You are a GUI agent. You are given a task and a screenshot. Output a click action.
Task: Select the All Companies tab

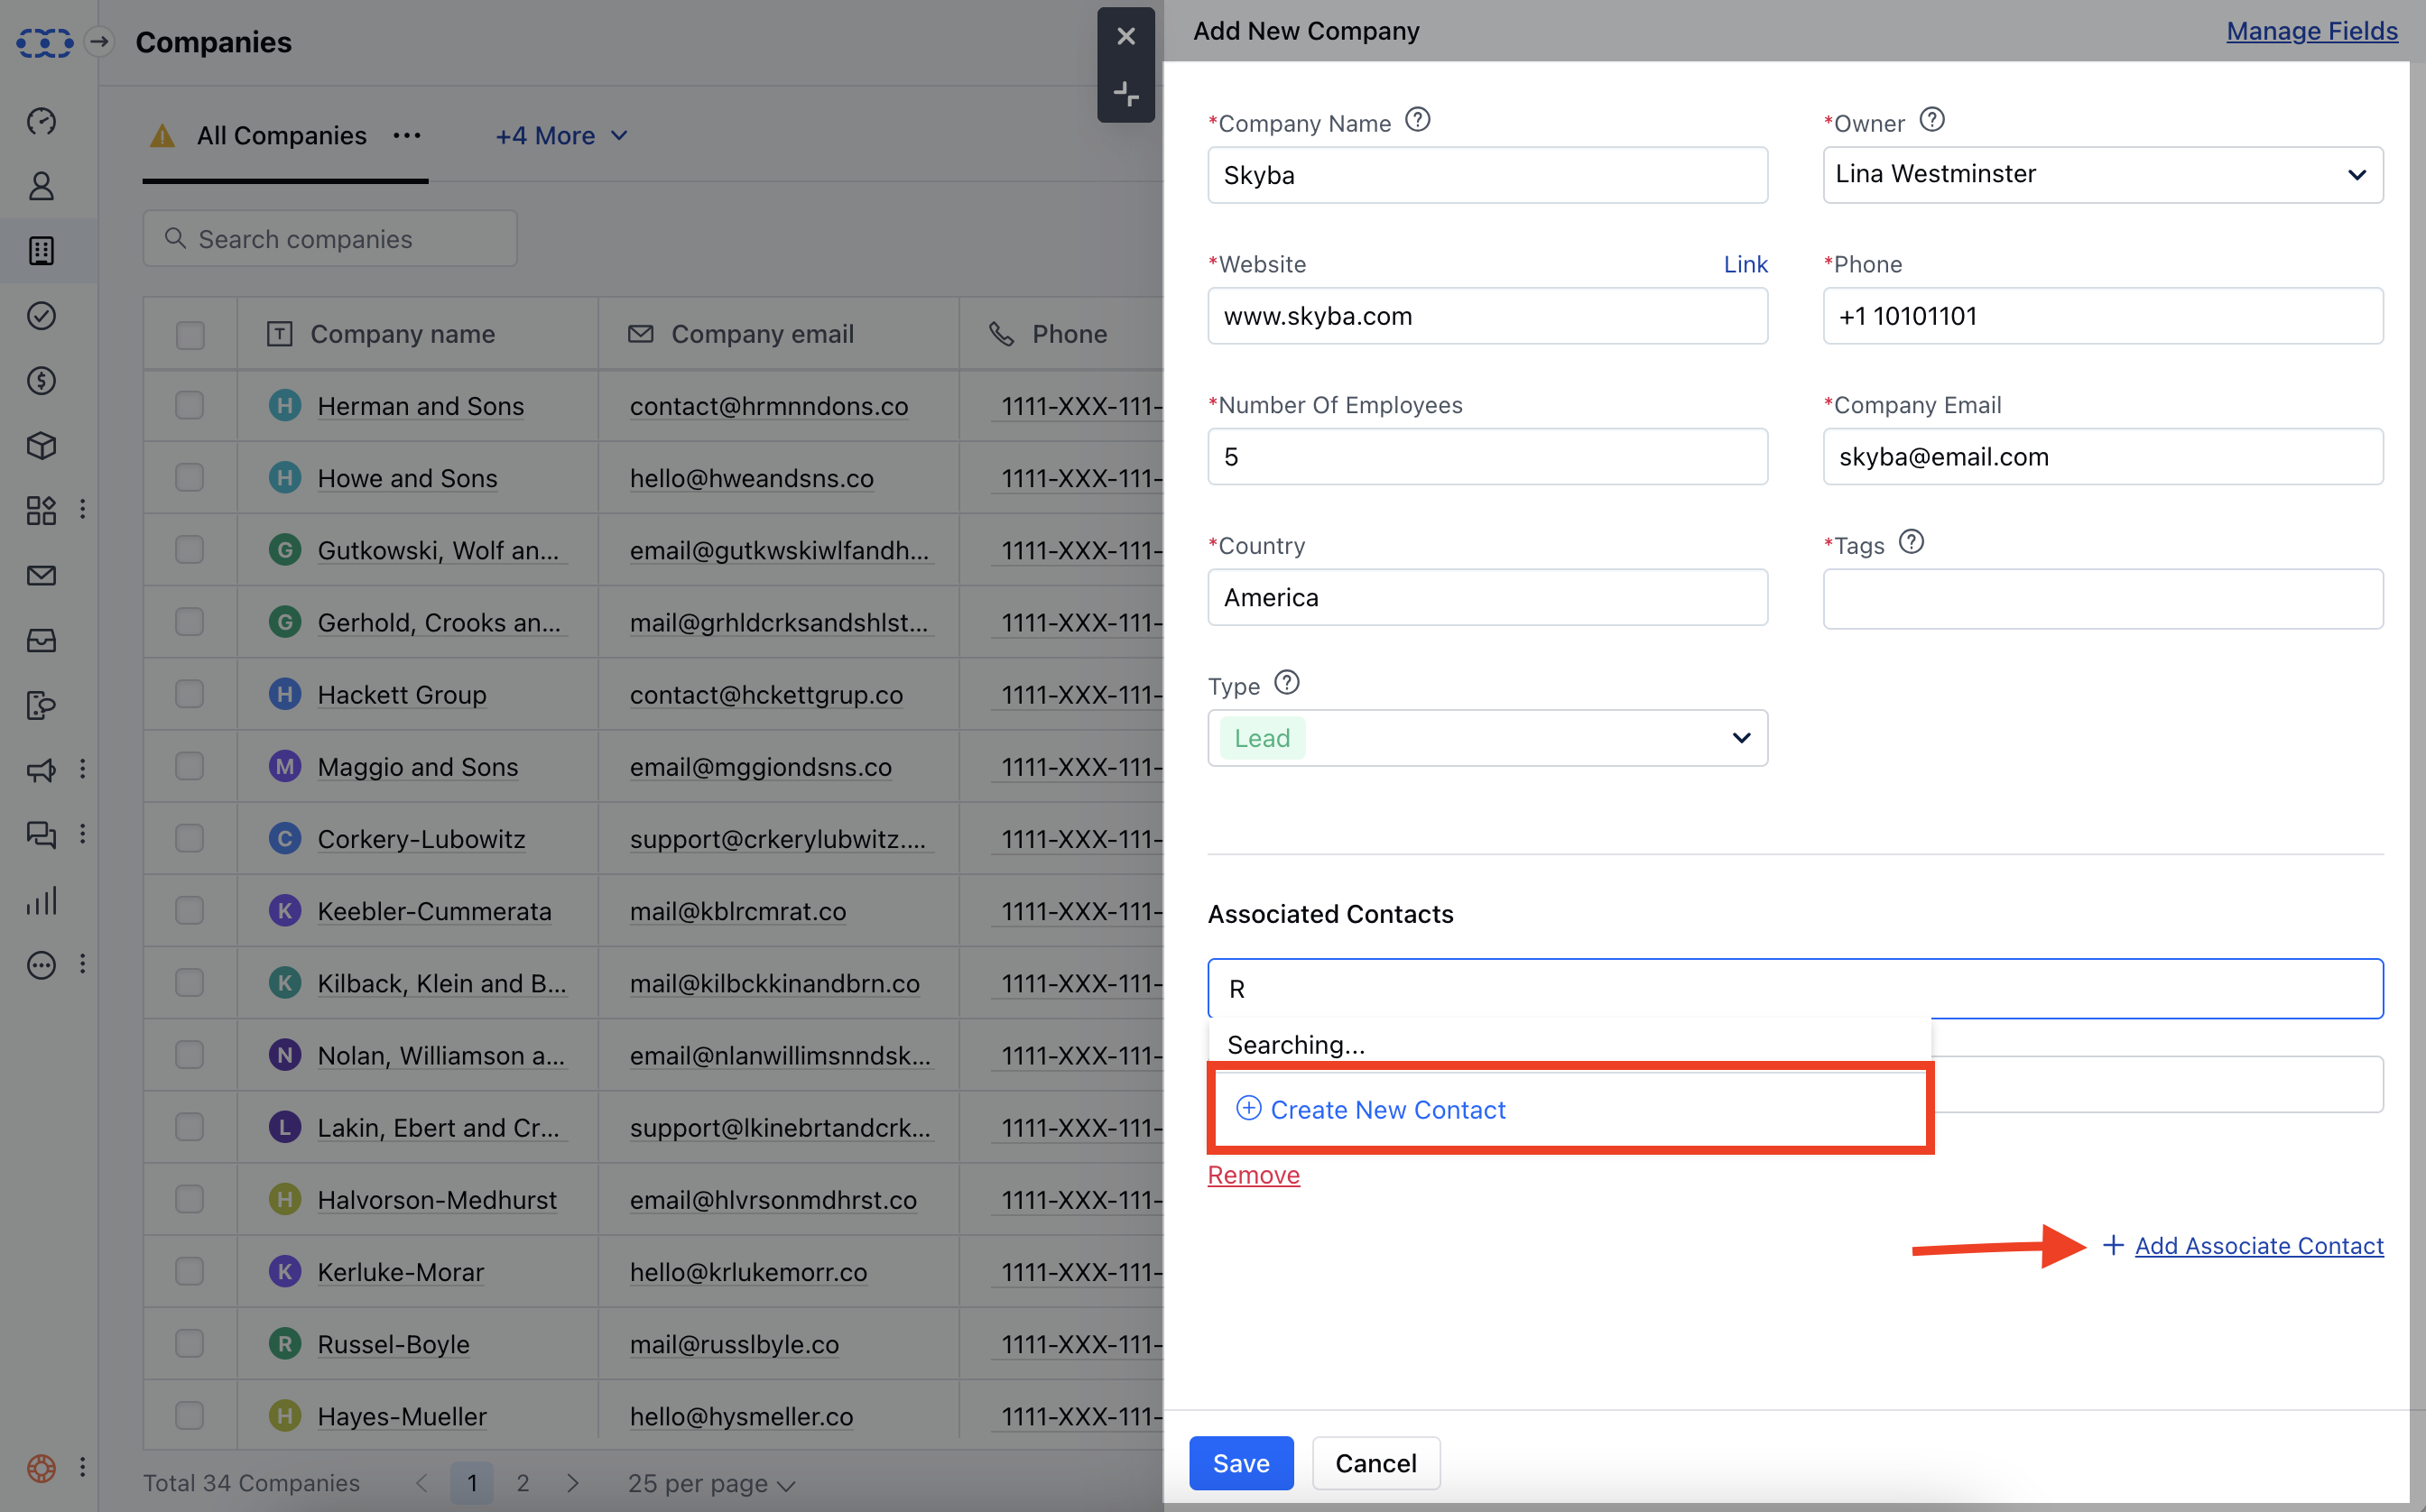tap(281, 136)
